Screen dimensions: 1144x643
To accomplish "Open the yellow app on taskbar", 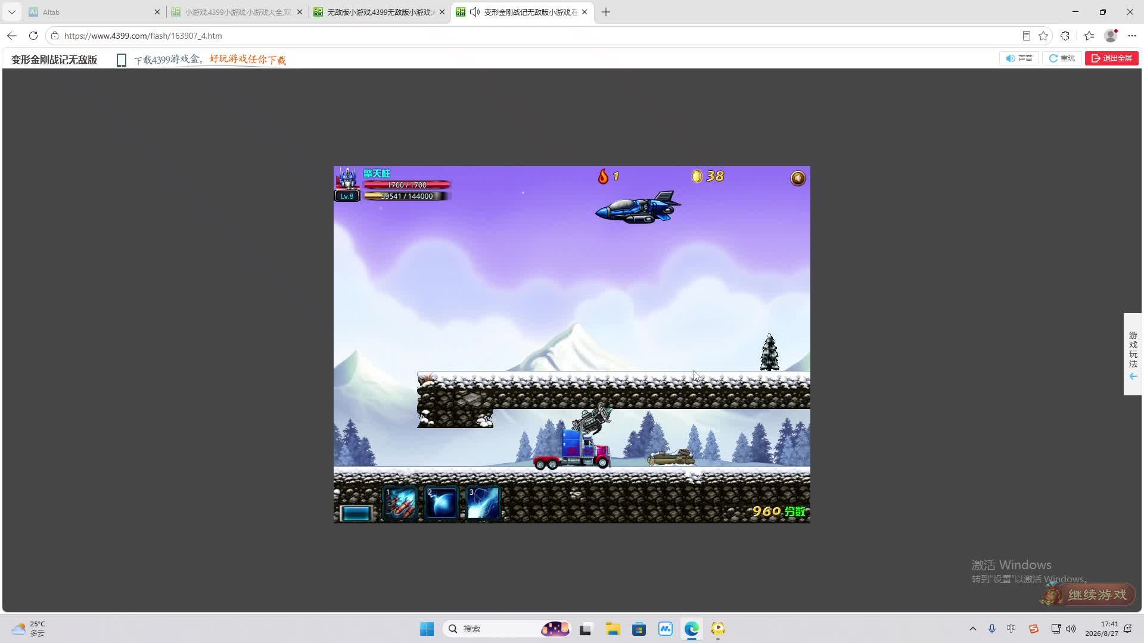I will point(718,629).
